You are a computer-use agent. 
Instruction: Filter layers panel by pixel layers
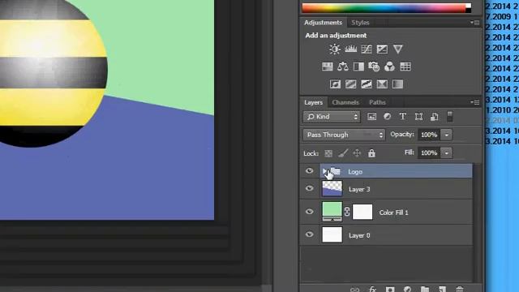[x=371, y=117]
